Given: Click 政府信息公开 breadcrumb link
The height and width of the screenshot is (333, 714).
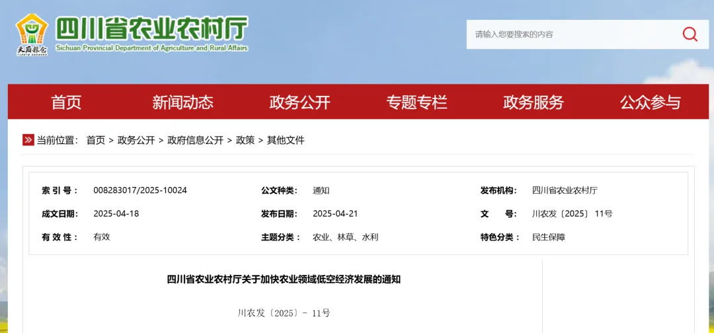Looking at the screenshot, I should coord(195,140).
